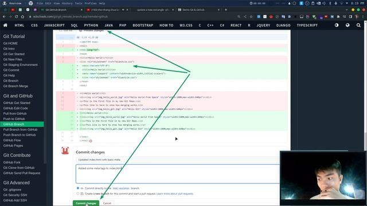Click the commit description text area
Image resolution: width=367 pixels, height=206 pixels.
[x=178, y=174]
